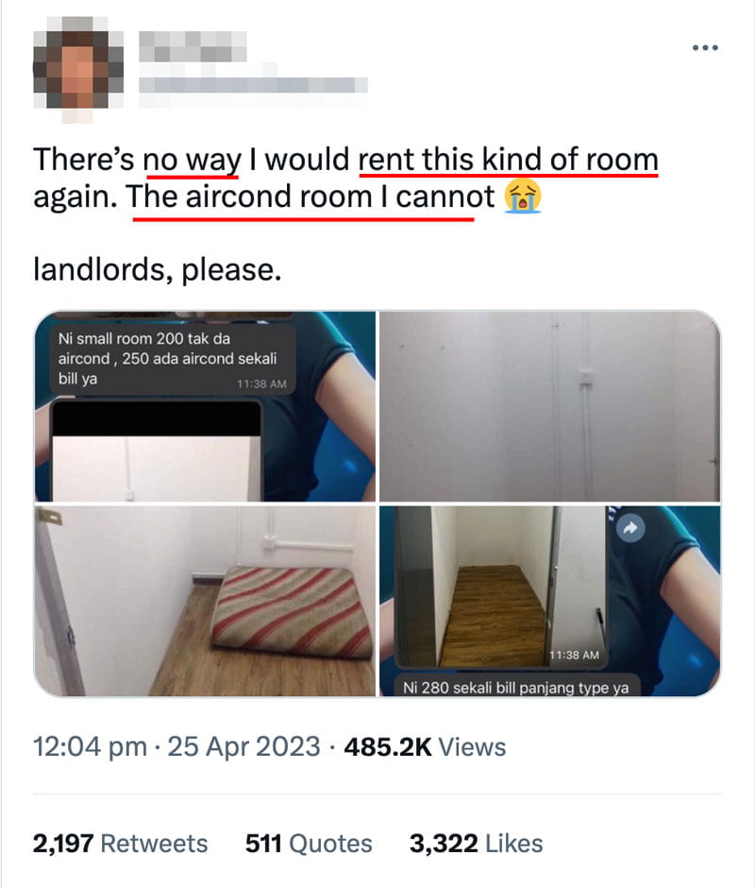Open top-left chat screenshot image
755x888 pixels.
tap(205, 406)
